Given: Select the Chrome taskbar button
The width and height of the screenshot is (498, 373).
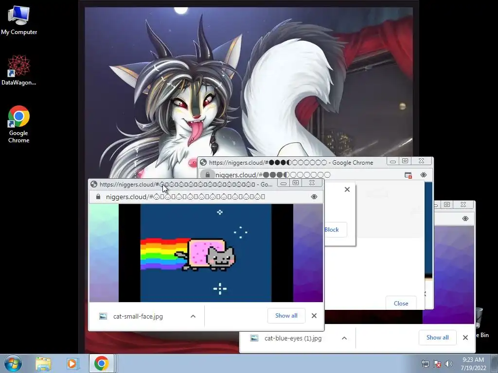Looking at the screenshot, I should tap(101, 363).
